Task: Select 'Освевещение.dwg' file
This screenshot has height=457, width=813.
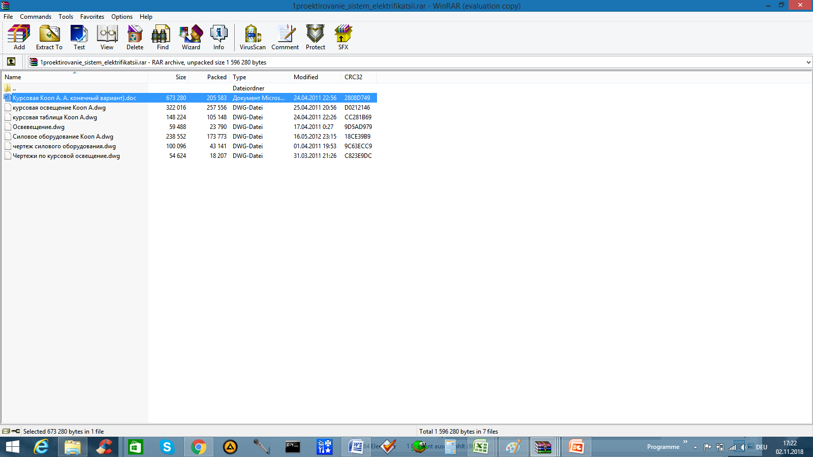Action: click(x=189, y=127)
